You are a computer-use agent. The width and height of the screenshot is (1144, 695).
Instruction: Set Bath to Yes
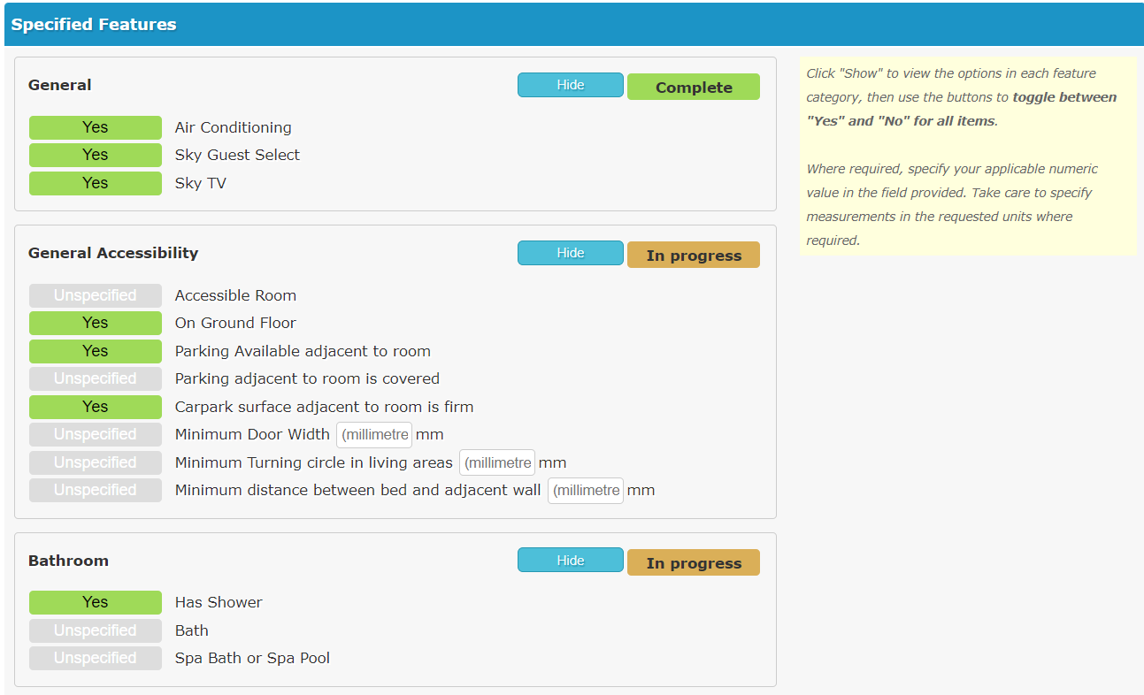pos(95,630)
